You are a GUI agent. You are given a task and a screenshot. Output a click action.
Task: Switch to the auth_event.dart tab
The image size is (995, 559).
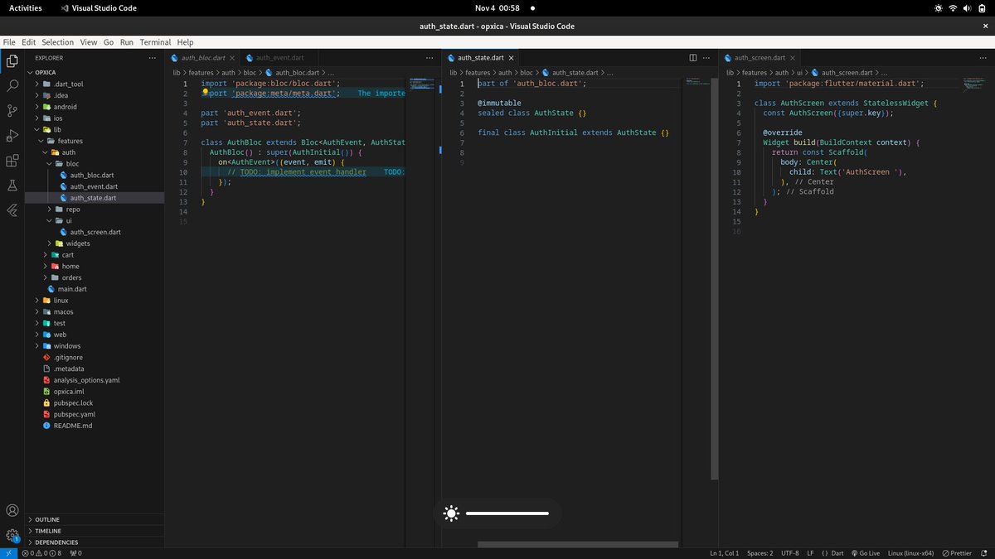(279, 58)
